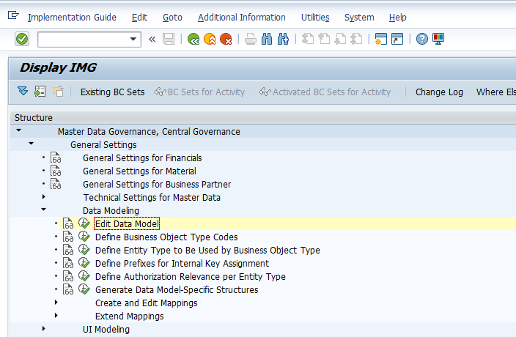516x337 pixels.
Task: Click the Previous Page icon
Action: (324, 39)
